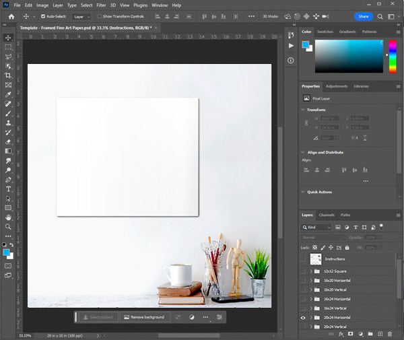Click the delete layer trash icon

390,333
